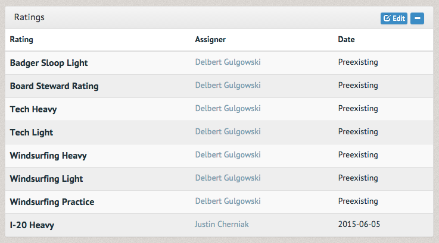The width and height of the screenshot is (439, 243).
Task: Click the Edit ratings button
Action: pos(394,18)
